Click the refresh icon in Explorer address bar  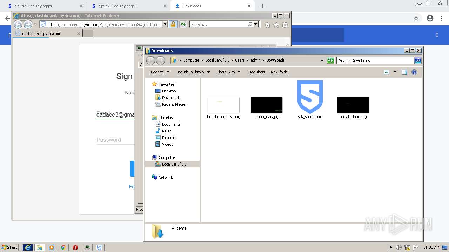(330, 61)
